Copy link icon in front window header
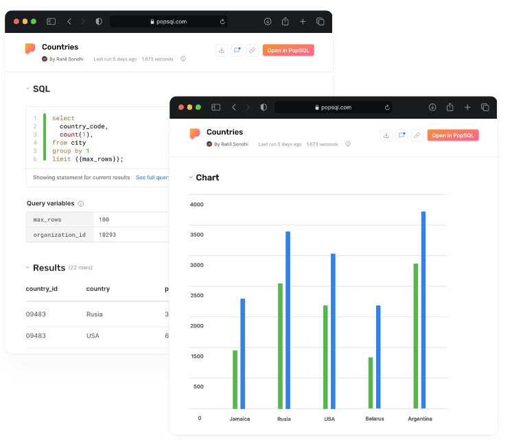Screen dimensions: 512x440 point(417,135)
